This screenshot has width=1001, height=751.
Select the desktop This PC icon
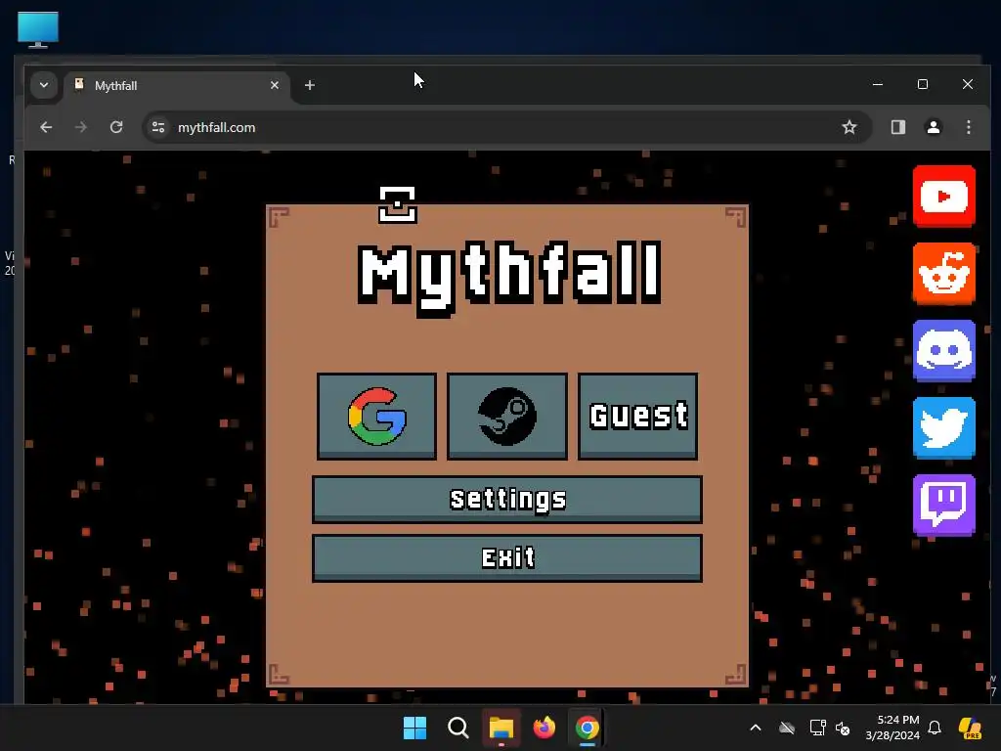[38, 29]
